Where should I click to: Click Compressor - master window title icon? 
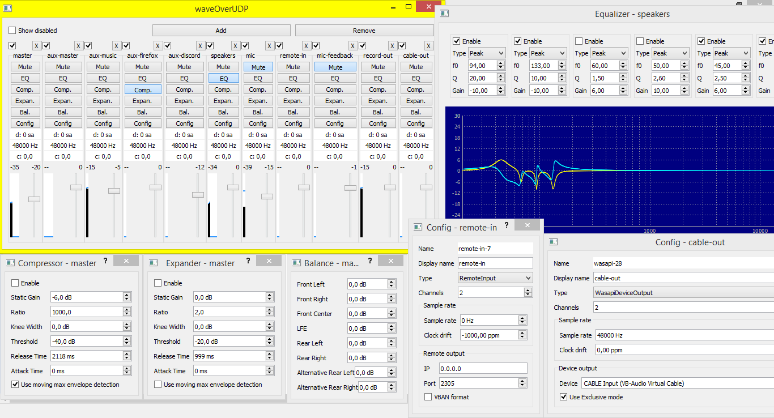point(10,263)
